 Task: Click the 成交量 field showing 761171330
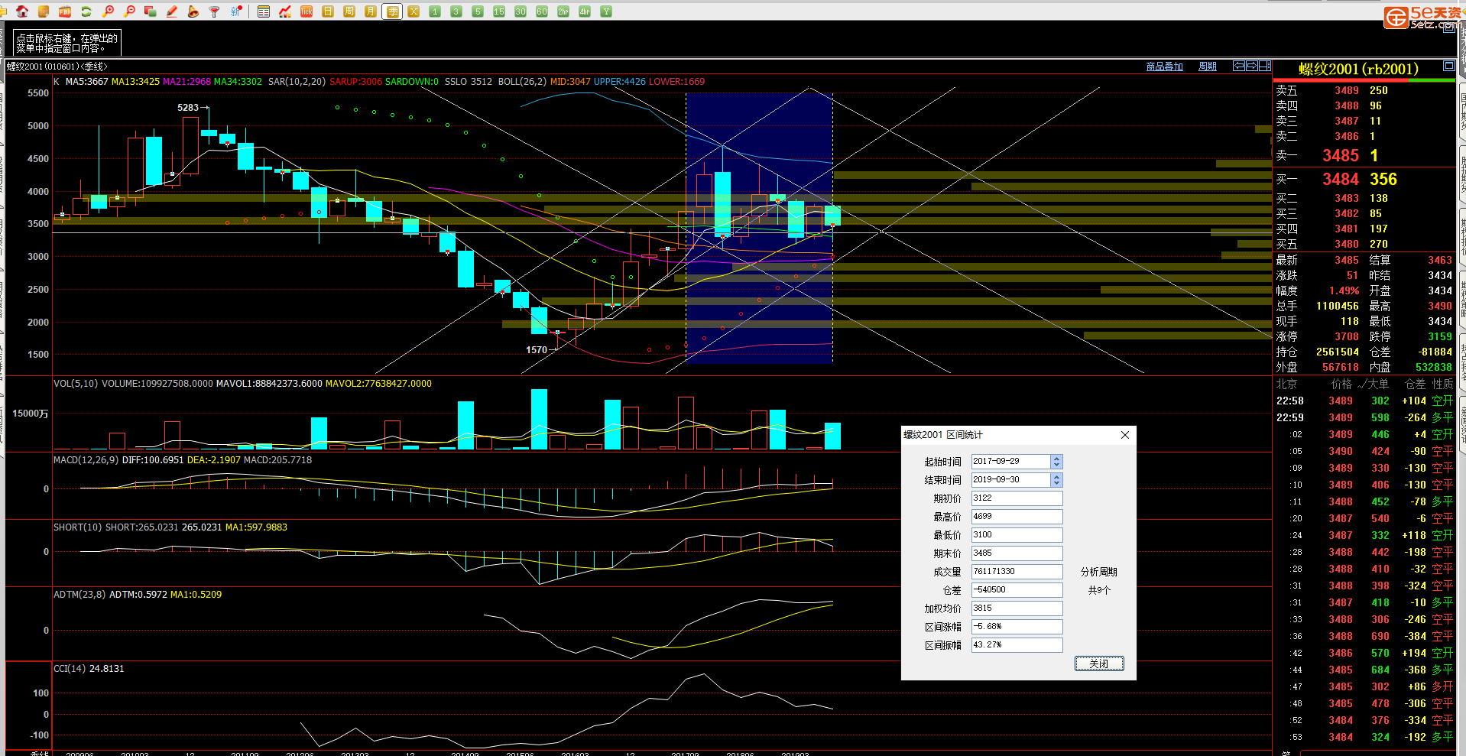tap(1017, 572)
